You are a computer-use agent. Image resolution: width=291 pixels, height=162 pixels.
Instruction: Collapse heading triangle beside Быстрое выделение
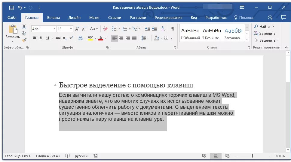55,84
